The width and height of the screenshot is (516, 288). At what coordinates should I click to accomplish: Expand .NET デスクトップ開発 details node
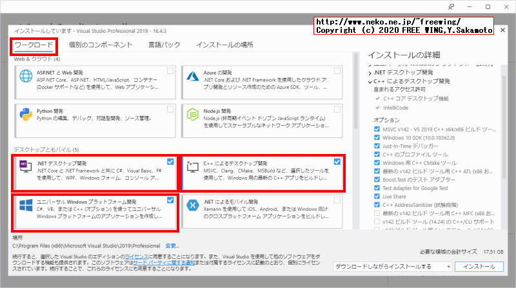click(x=370, y=73)
